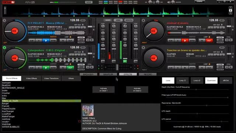Set waveform zoom level 3

pos(230,13)
